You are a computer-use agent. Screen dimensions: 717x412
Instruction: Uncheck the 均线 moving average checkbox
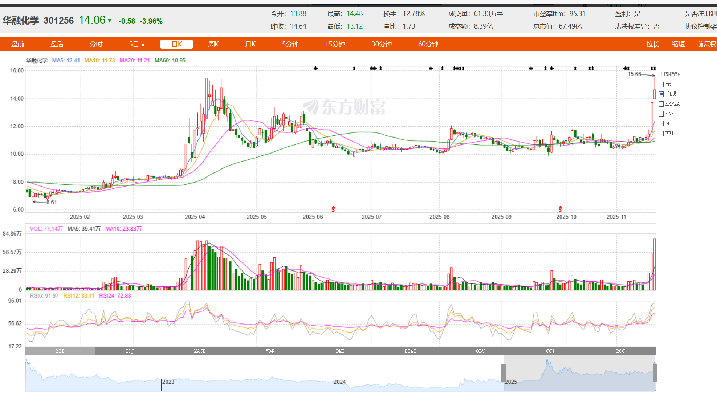(x=661, y=94)
